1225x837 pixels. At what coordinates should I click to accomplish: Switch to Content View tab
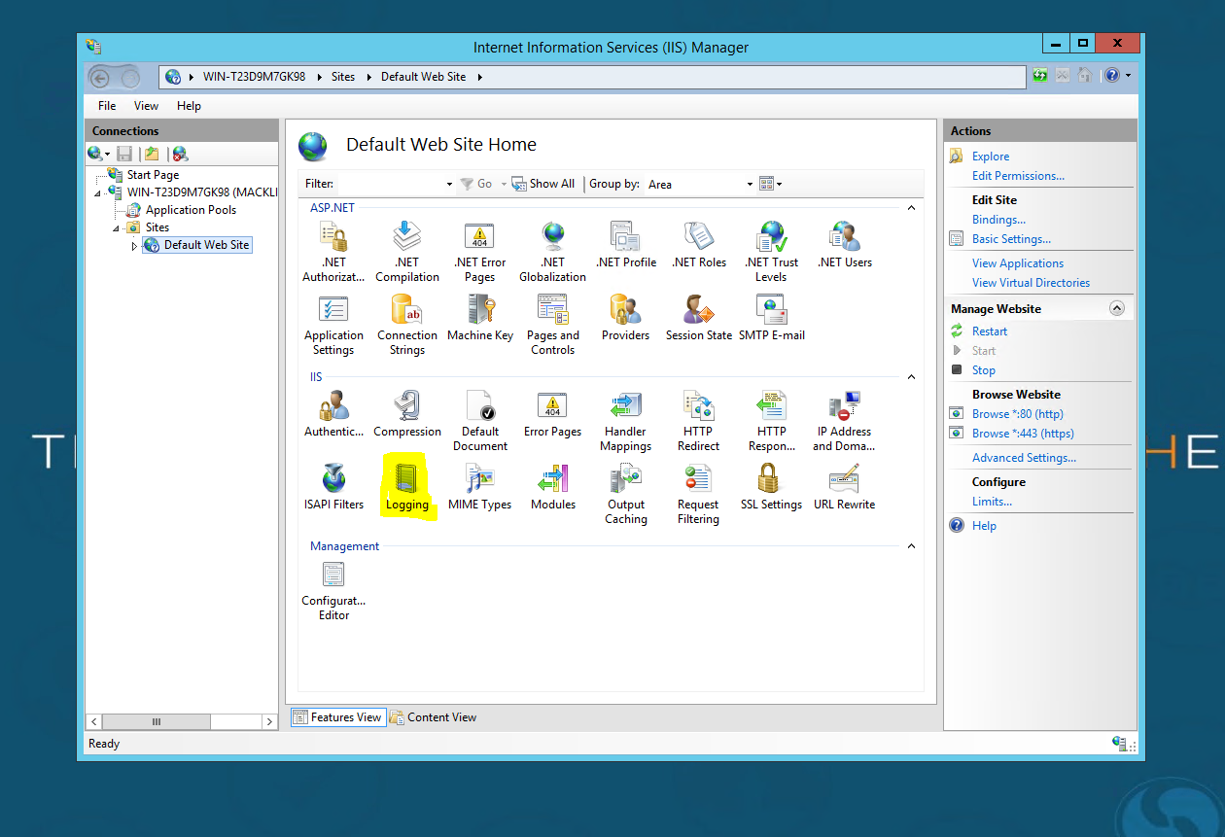click(433, 717)
